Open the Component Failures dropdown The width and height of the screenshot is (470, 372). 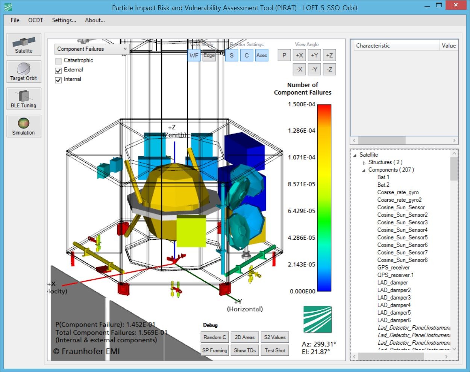92,49
